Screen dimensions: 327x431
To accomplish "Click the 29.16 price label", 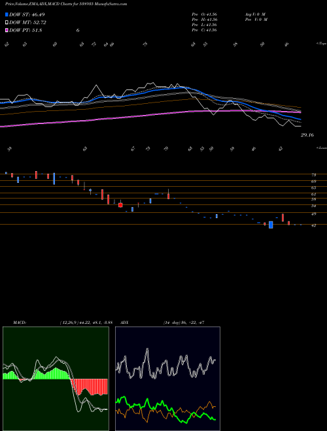I will point(307,135).
